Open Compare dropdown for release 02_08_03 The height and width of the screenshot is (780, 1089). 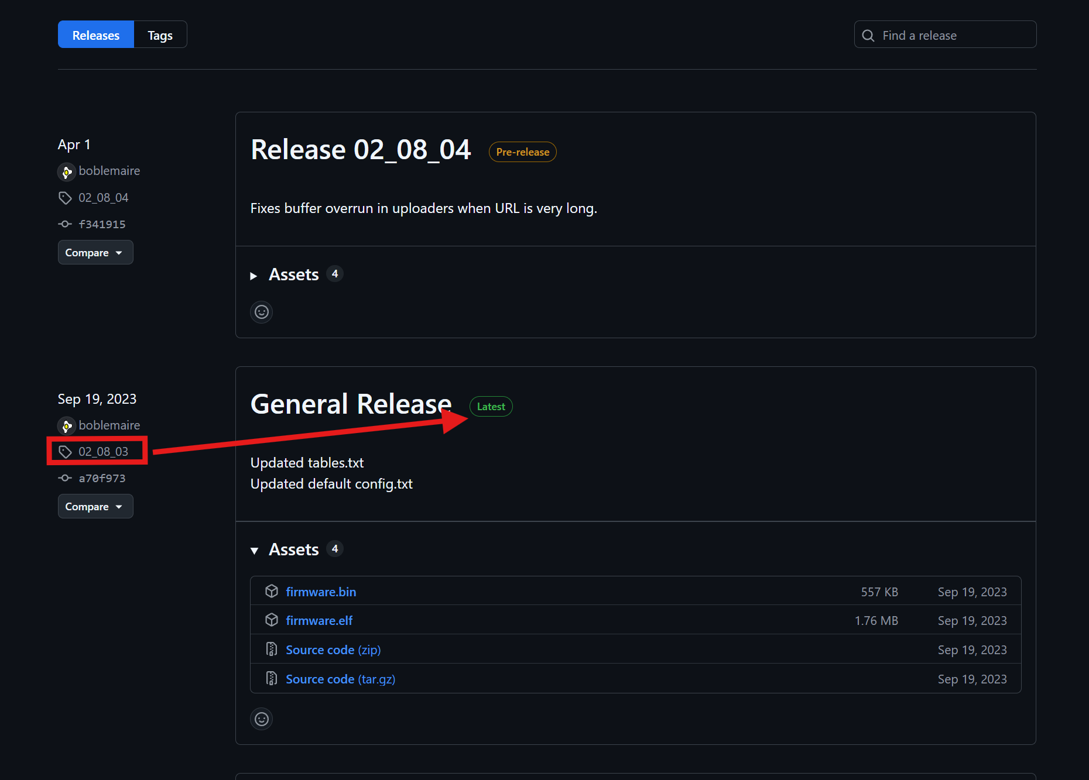tap(95, 507)
